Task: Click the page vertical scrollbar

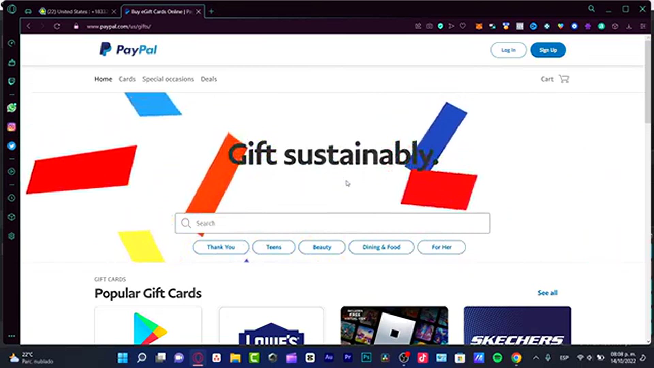Action: 648,82
